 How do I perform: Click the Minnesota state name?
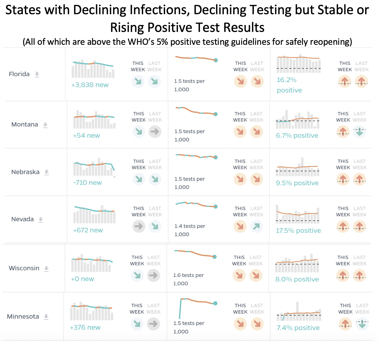pyautogui.click(x=23, y=316)
